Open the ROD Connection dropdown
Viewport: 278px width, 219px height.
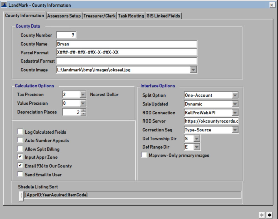click(x=235, y=112)
